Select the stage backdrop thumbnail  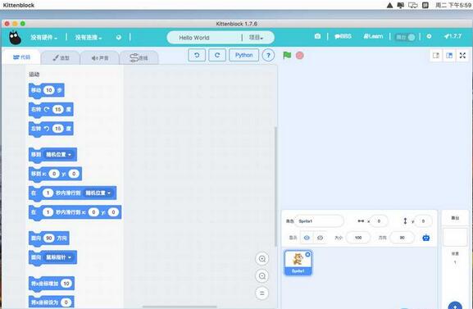(x=455, y=238)
